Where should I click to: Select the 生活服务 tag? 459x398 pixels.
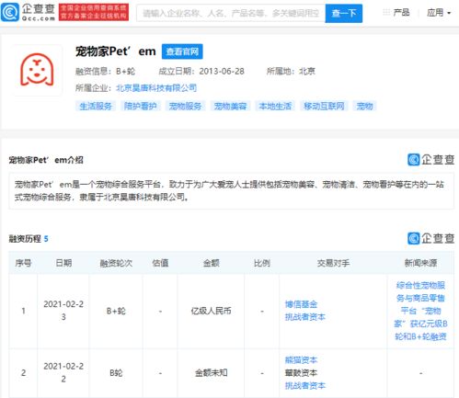pyautogui.click(x=96, y=107)
